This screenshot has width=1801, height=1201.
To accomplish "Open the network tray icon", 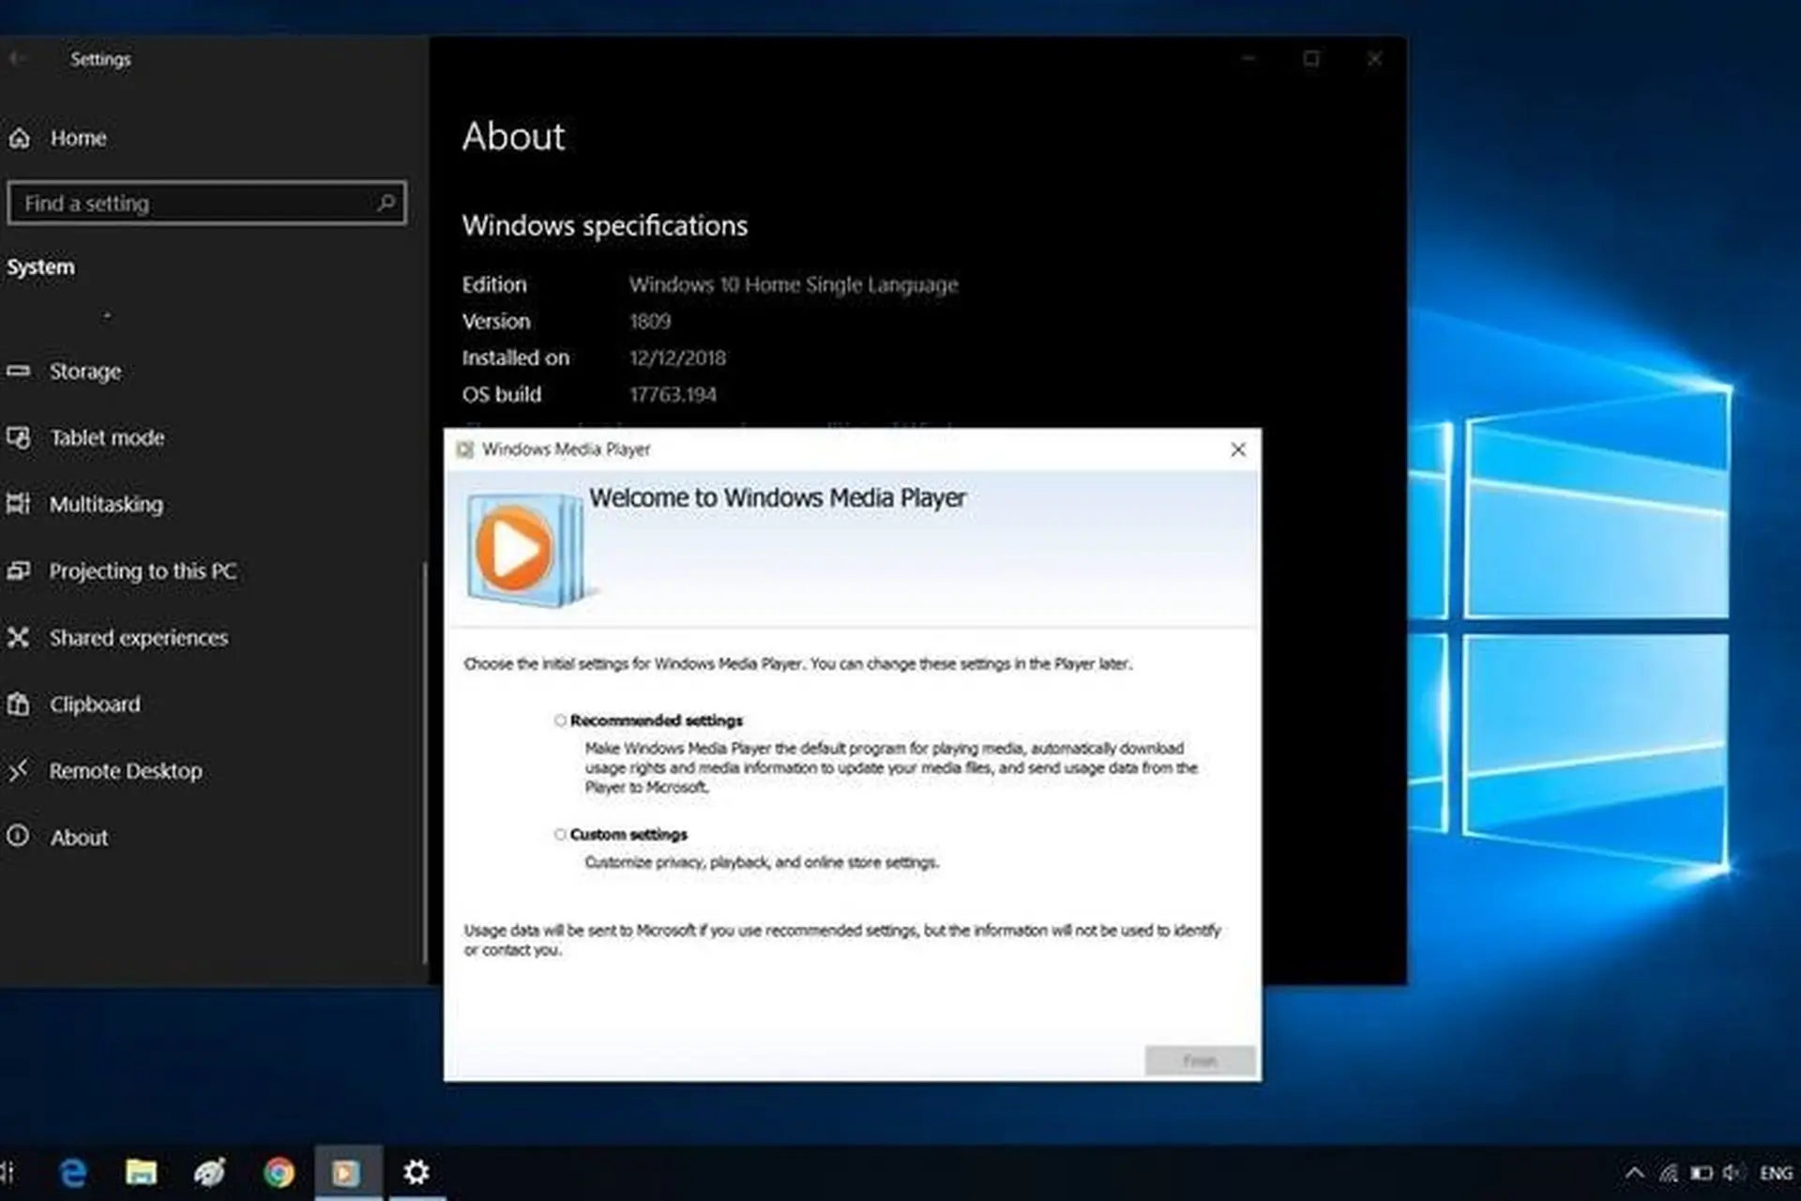I will pyautogui.click(x=1669, y=1173).
